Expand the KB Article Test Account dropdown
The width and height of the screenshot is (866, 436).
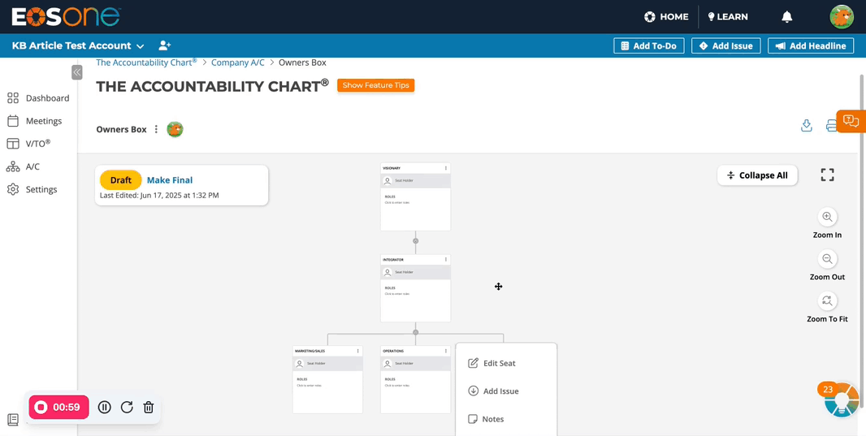(78, 45)
